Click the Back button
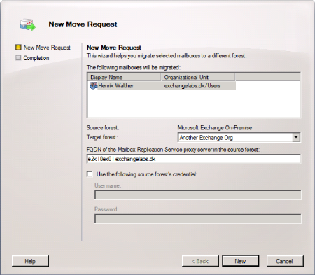The height and width of the screenshot is (275, 315). [200, 261]
